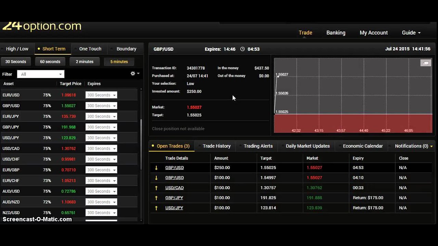The height and width of the screenshot is (246, 438).
Task: Click target price 0.72786 for AUD/USD
Action: coord(68,191)
